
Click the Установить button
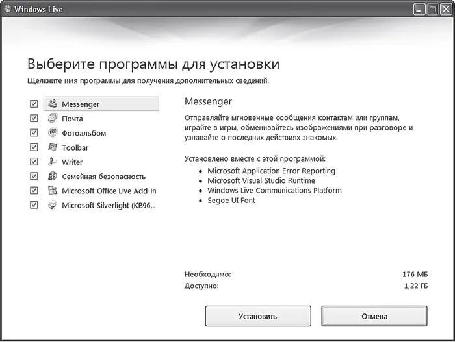258,316
